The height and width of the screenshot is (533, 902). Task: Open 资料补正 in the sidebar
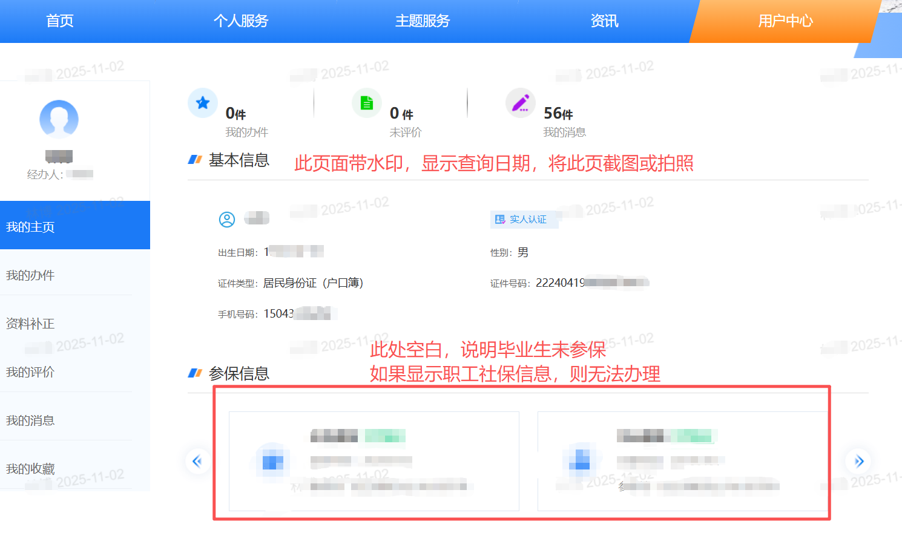coord(30,324)
